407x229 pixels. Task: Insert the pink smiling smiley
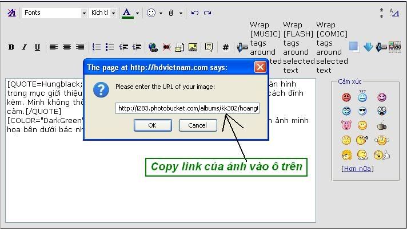pos(382,97)
